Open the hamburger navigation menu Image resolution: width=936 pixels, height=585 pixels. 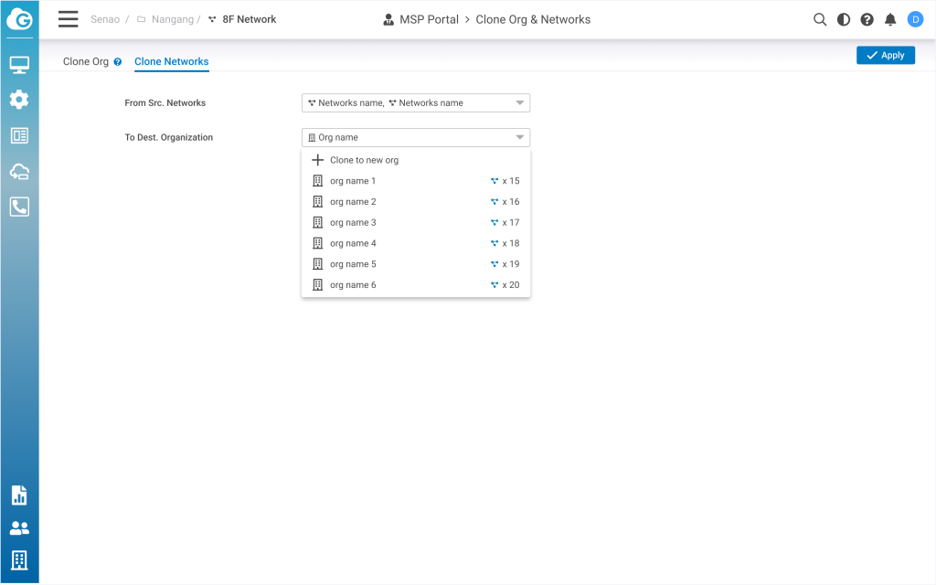pyautogui.click(x=69, y=19)
